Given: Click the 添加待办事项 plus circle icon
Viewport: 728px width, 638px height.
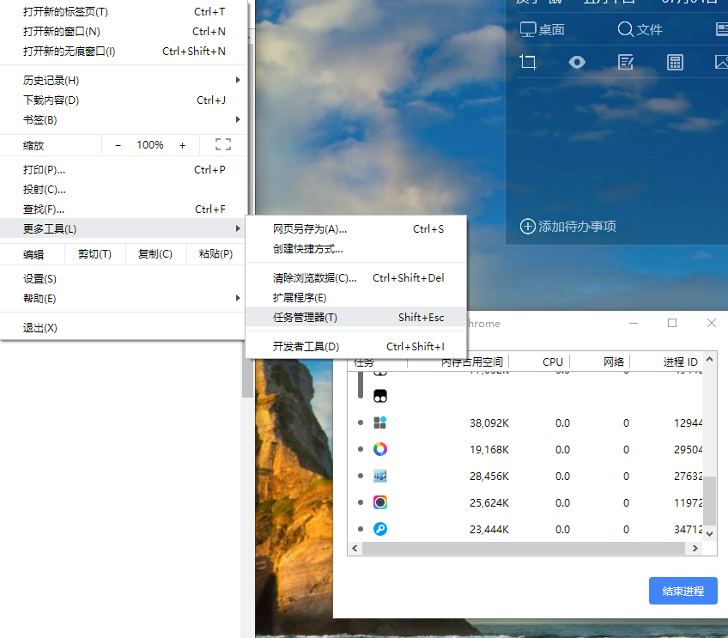Looking at the screenshot, I should pyautogui.click(x=527, y=226).
